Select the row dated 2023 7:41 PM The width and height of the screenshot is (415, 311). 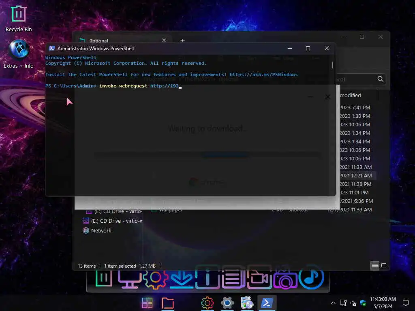point(355,108)
